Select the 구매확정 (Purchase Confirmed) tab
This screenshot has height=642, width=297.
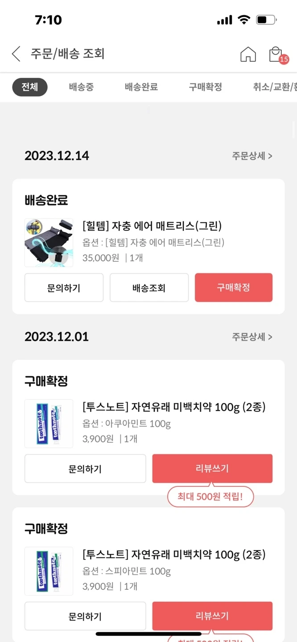coord(205,87)
